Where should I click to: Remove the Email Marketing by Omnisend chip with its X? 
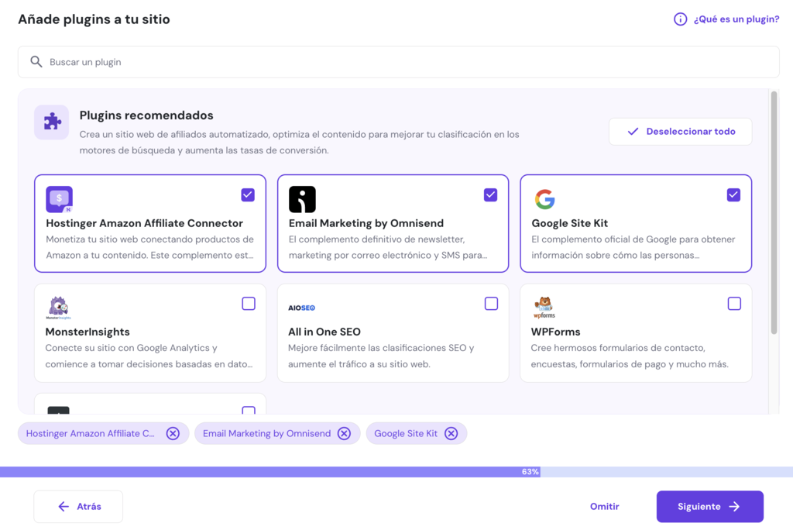(x=344, y=433)
